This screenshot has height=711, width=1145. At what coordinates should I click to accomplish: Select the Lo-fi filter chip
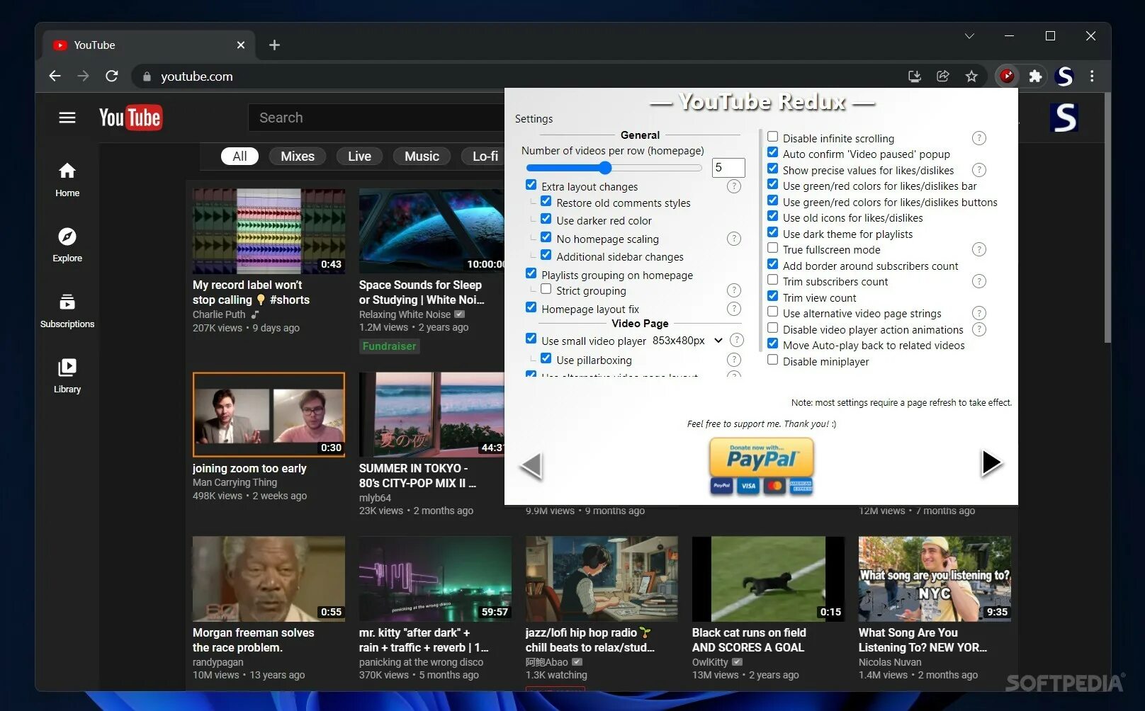coord(485,157)
